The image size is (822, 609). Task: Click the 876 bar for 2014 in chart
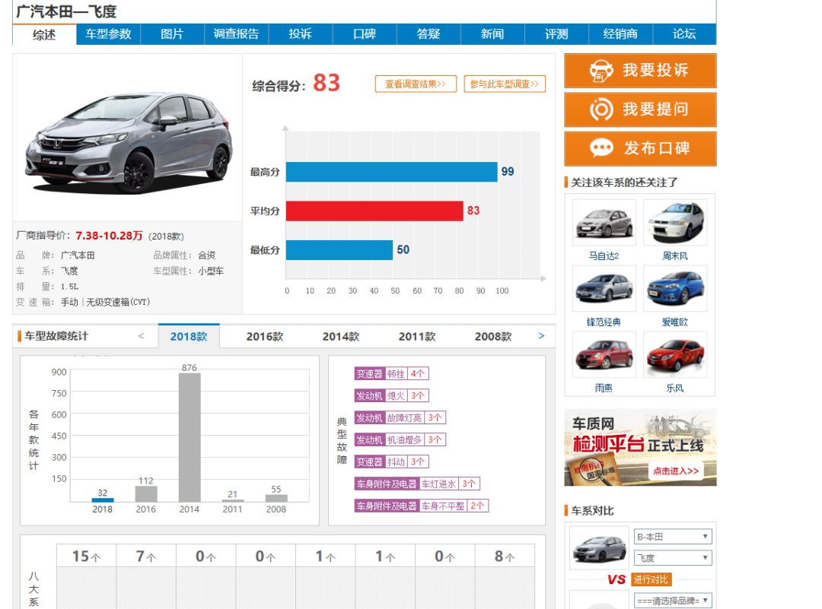[x=190, y=437]
